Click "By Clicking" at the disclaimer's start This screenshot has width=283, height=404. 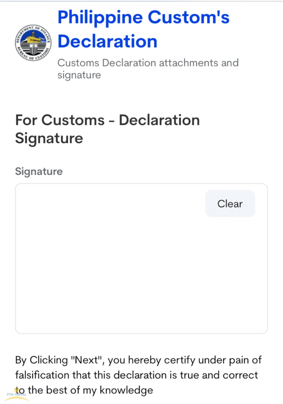point(41,360)
